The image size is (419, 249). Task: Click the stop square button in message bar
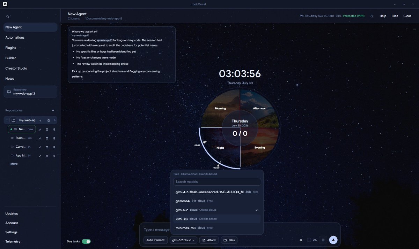[x=323, y=240]
